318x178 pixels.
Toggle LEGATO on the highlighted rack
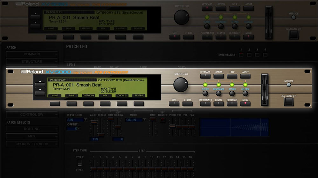click(218, 104)
